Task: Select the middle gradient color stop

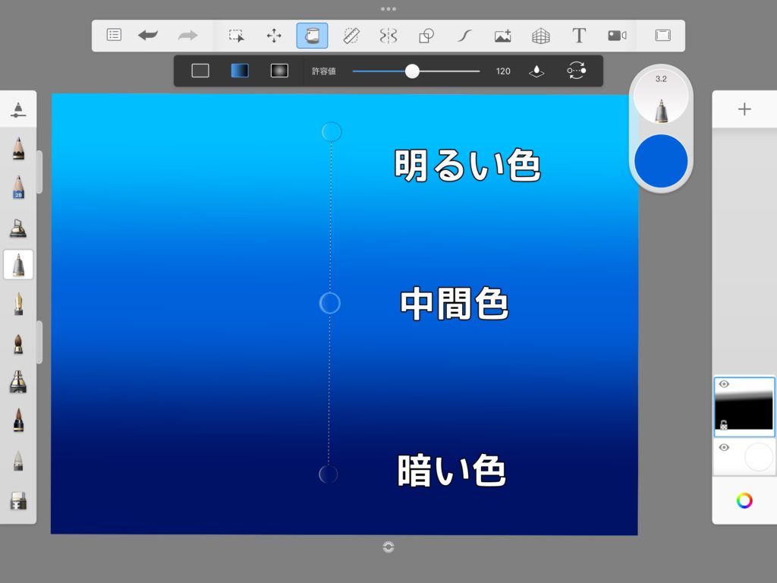Action: (x=329, y=303)
